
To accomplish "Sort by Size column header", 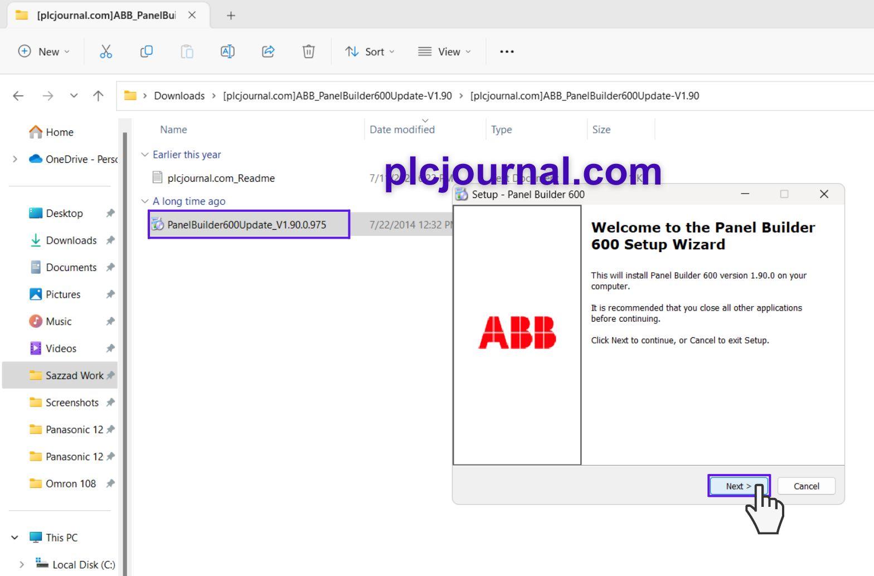I will click(601, 129).
